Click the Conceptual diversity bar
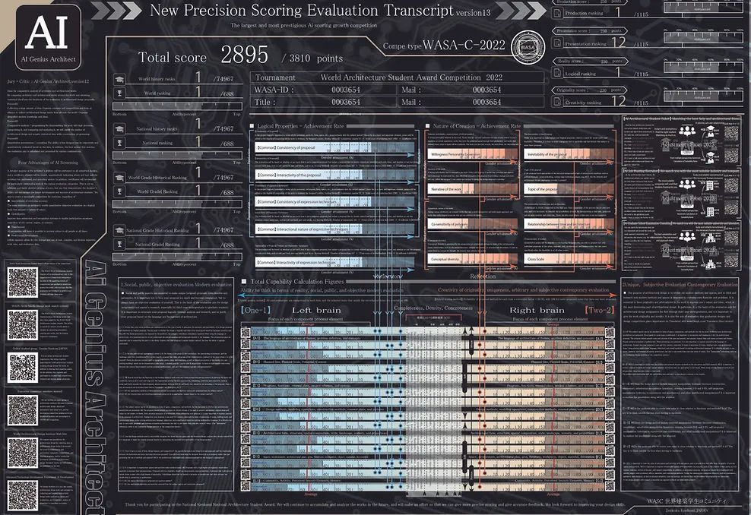 tap(472, 259)
